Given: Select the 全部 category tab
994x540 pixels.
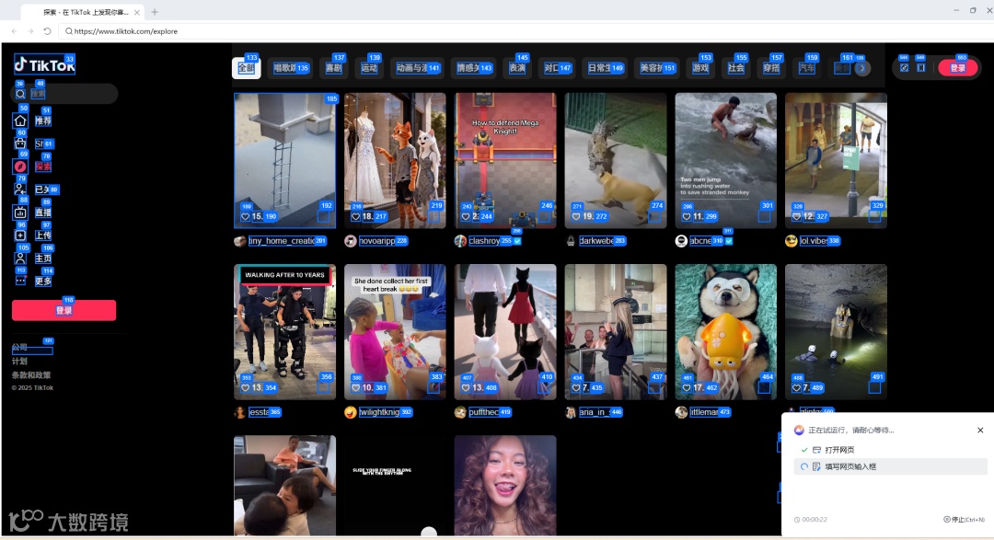Looking at the screenshot, I should coord(247,68).
